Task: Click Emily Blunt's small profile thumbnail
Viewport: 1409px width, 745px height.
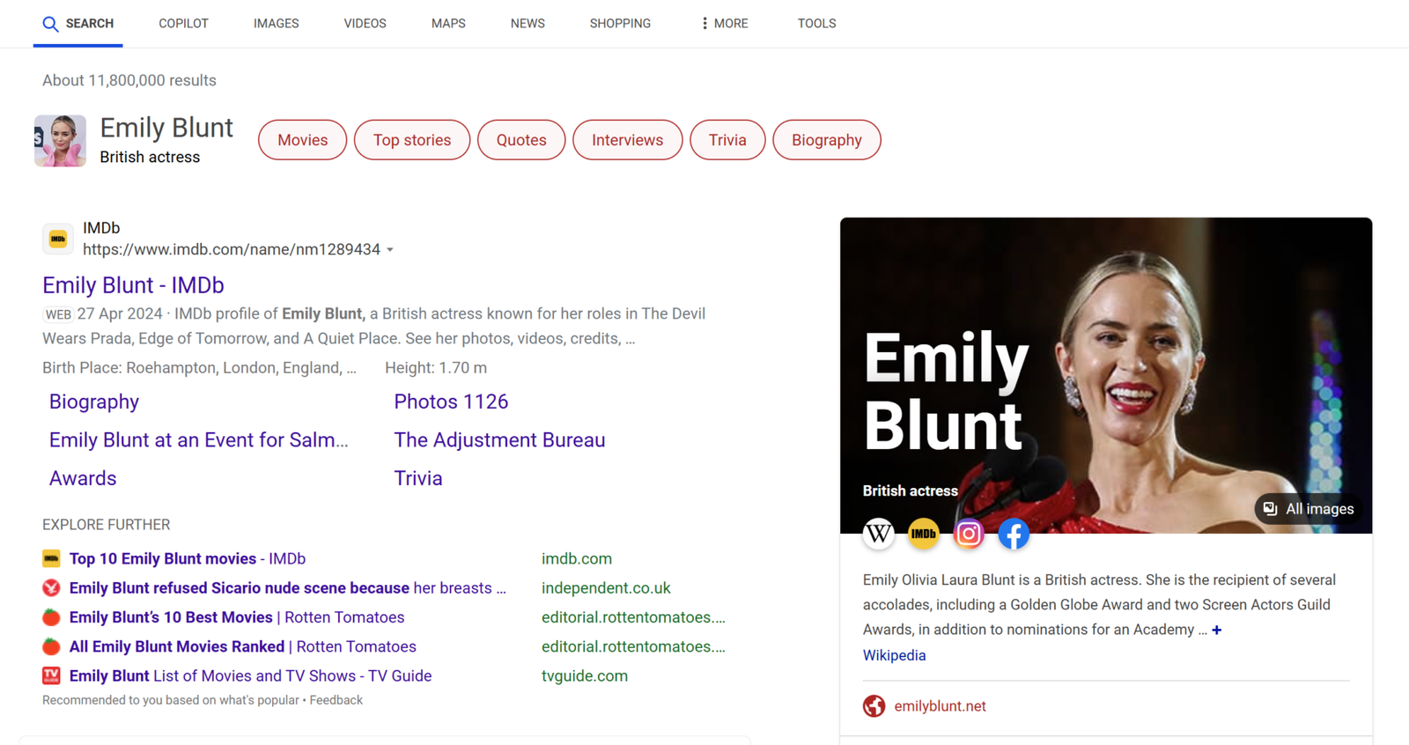Action: [x=60, y=141]
